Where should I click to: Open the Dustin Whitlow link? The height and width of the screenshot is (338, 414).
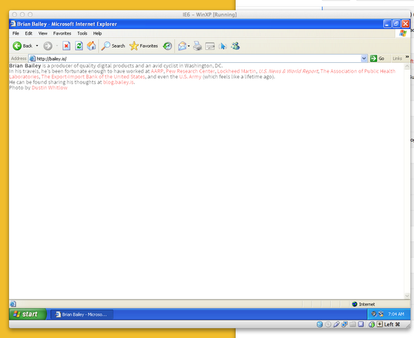point(49,88)
